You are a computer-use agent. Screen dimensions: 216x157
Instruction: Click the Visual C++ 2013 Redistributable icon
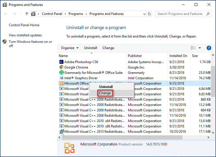61,132
